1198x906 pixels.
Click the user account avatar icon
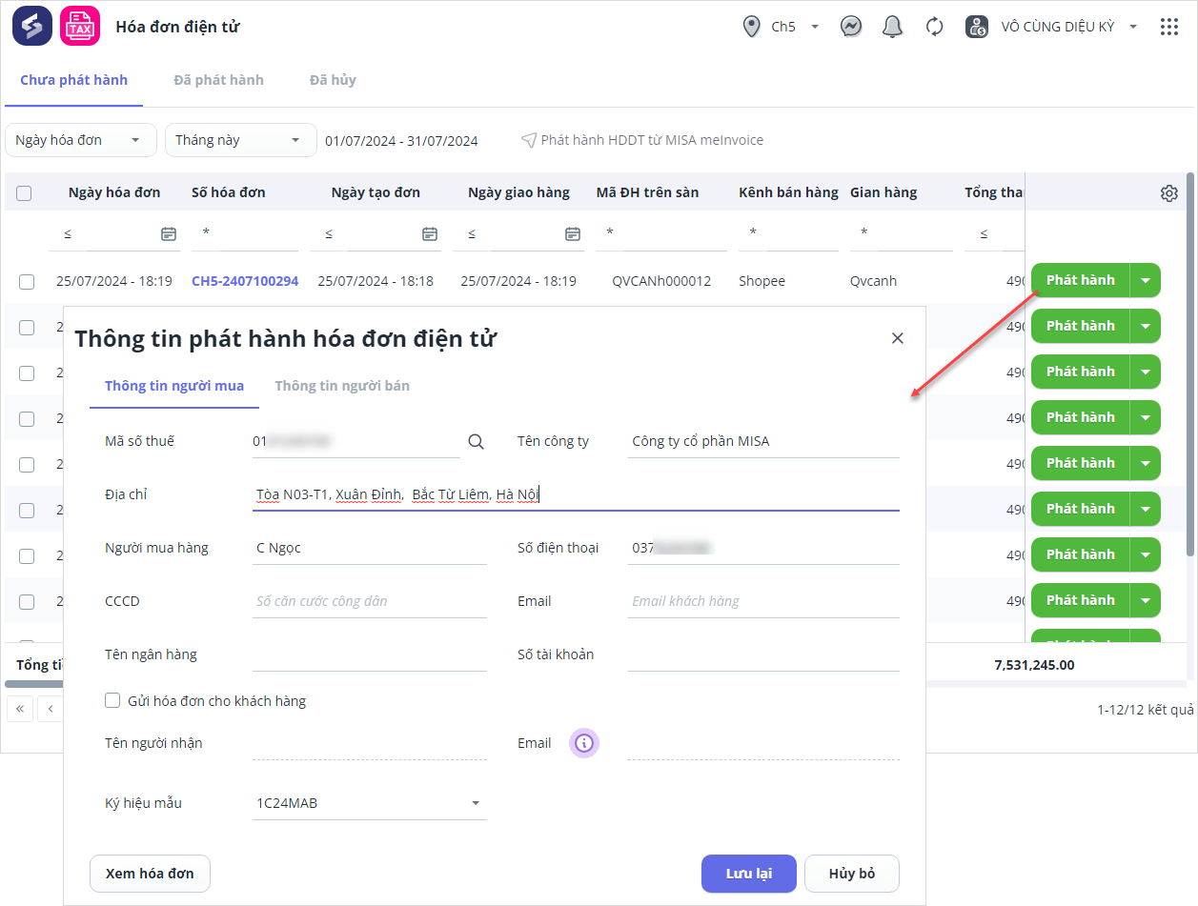[x=977, y=27]
